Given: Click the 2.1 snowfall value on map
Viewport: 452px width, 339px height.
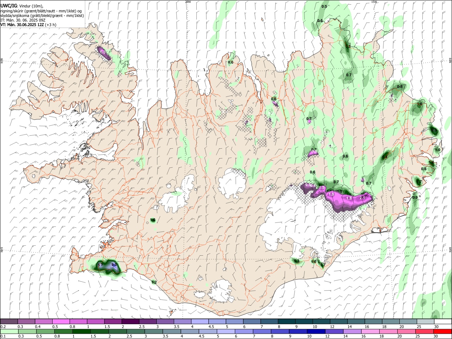Looking at the screenshot, I should point(362,198).
